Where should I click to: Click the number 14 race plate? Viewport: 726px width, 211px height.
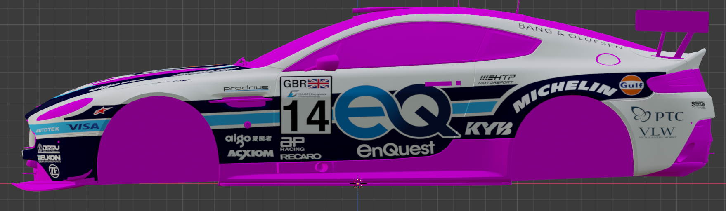(x=306, y=105)
